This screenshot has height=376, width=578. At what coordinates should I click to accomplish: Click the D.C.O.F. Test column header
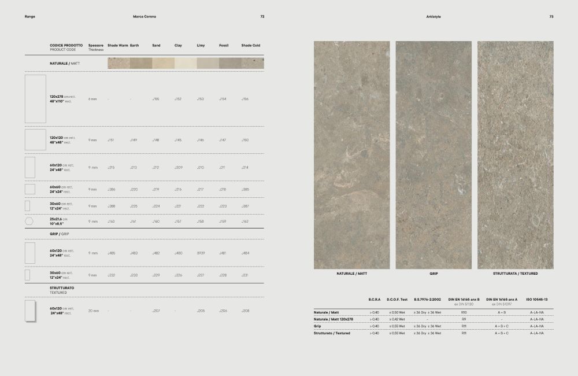397,300
